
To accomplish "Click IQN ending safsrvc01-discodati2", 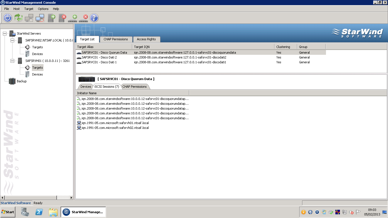I will [x=180, y=57].
